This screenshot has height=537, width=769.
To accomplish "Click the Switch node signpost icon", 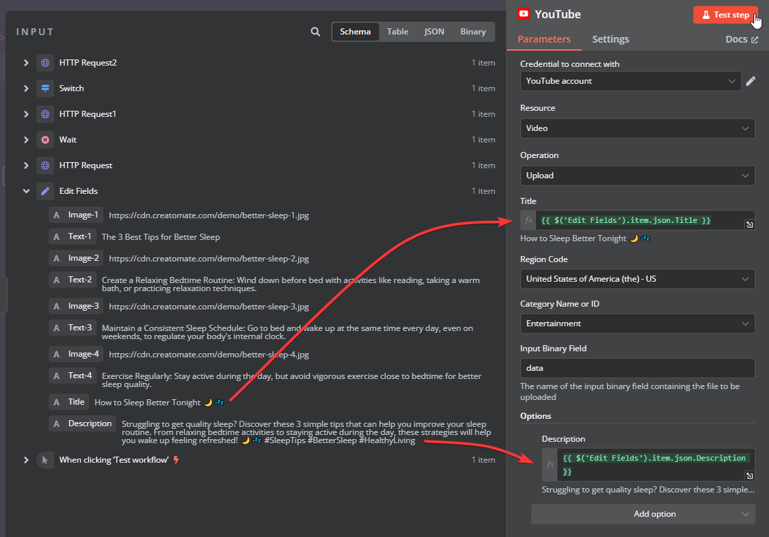I will [x=45, y=88].
